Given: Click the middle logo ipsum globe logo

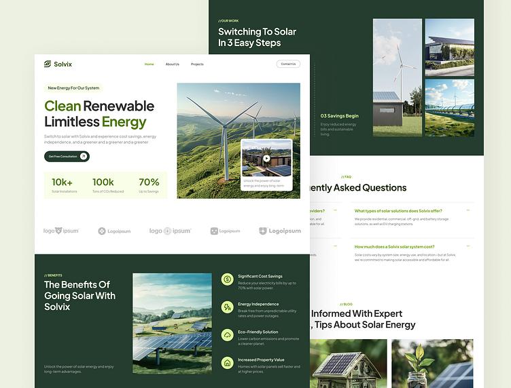Looking at the screenshot, I should point(170,231).
